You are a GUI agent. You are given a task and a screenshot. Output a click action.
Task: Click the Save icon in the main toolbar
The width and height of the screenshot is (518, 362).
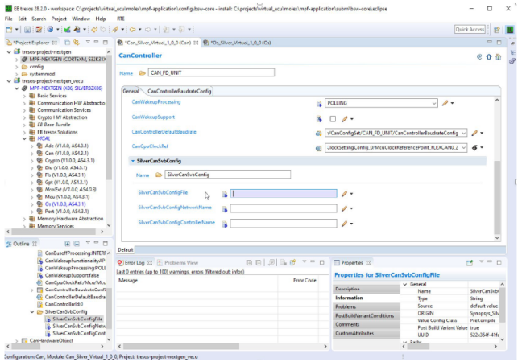point(27,30)
